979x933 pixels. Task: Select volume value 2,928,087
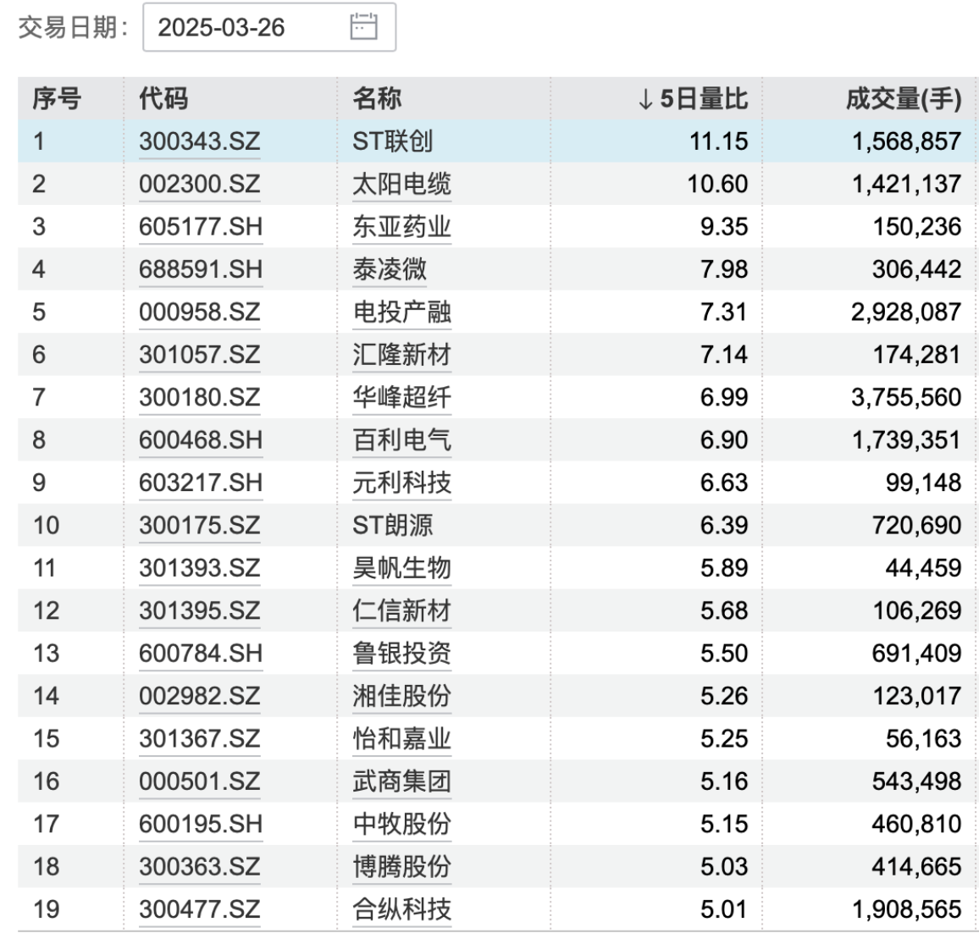tap(906, 312)
